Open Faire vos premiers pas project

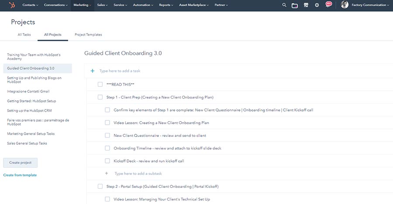coord(38,122)
